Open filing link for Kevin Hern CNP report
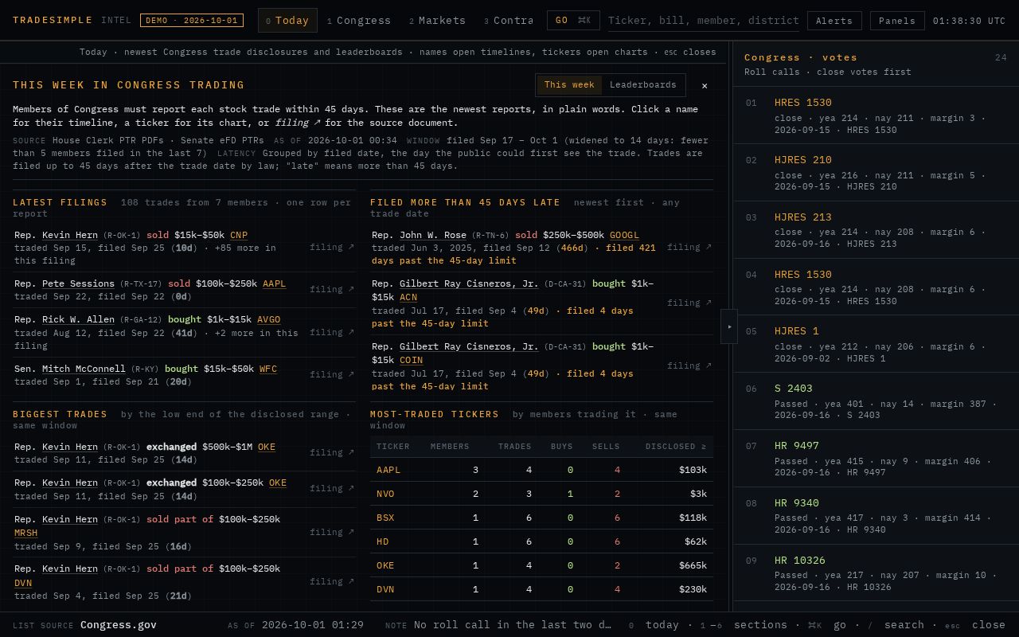 [332, 247]
